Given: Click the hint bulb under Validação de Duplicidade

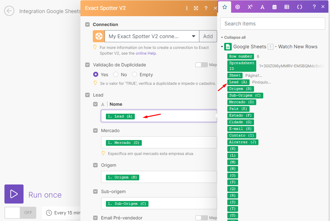Looking at the screenshot, I should (95, 83).
